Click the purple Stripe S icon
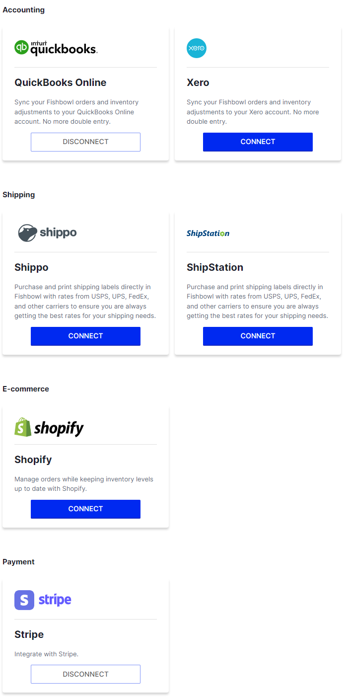This screenshot has height=699, width=348. (x=24, y=600)
